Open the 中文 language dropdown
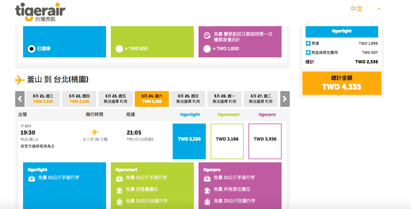The image size is (411, 209). (x=365, y=9)
